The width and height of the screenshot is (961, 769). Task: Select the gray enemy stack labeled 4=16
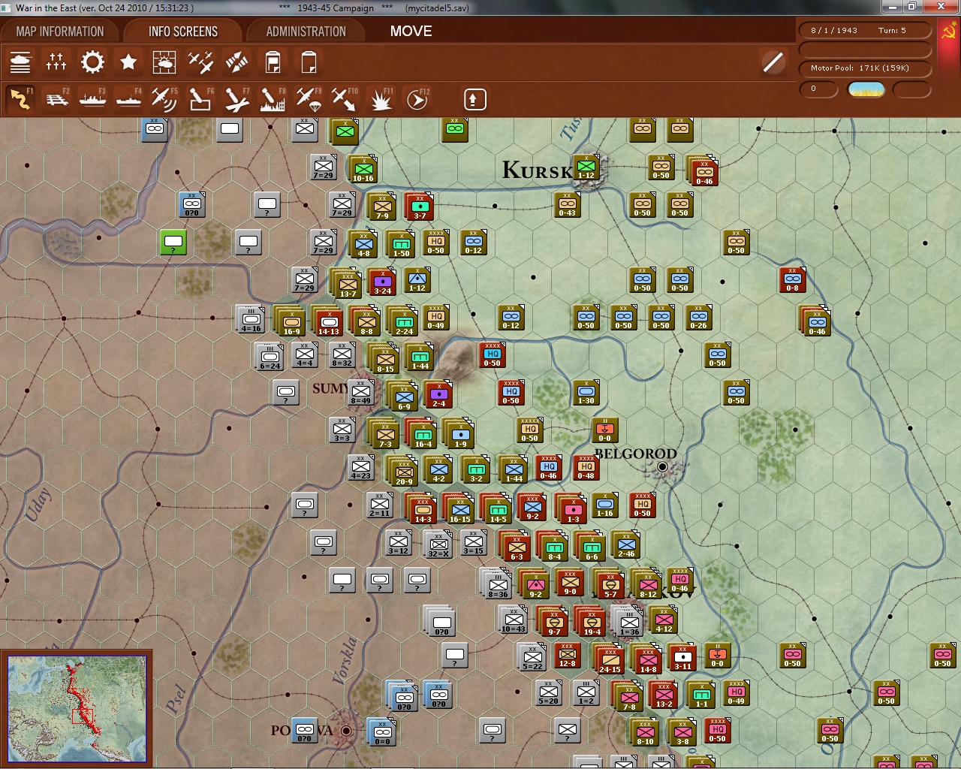250,319
